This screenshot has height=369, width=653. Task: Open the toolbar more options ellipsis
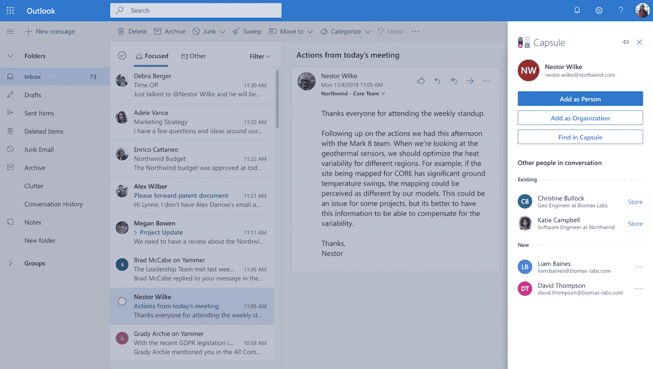tap(415, 31)
